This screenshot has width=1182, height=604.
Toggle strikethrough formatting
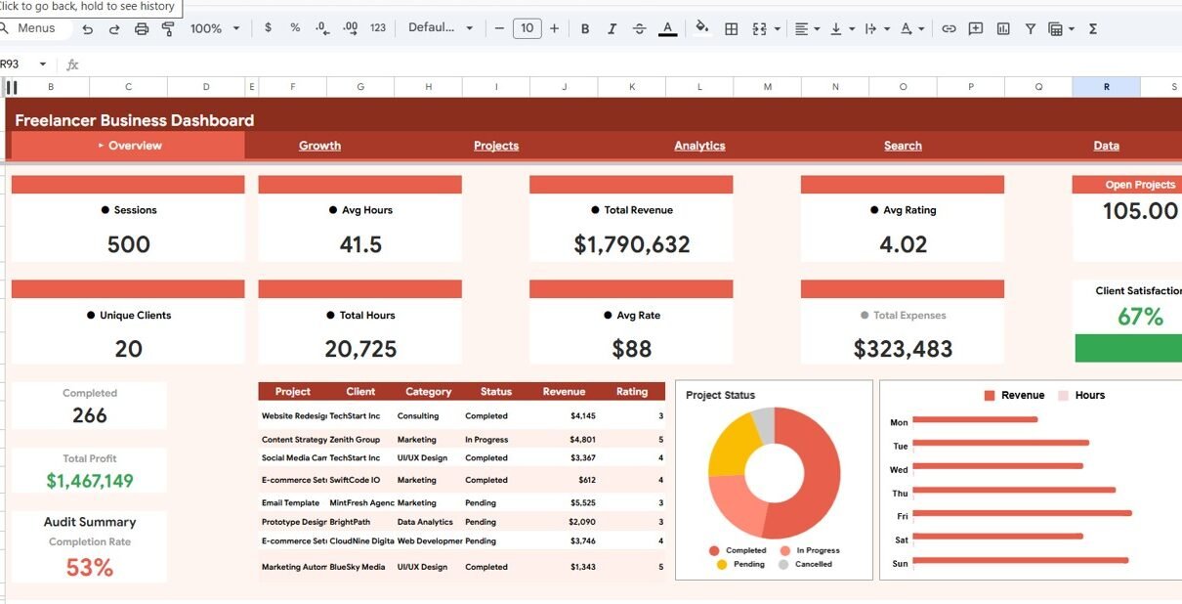pyautogui.click(x=639, y=29)
